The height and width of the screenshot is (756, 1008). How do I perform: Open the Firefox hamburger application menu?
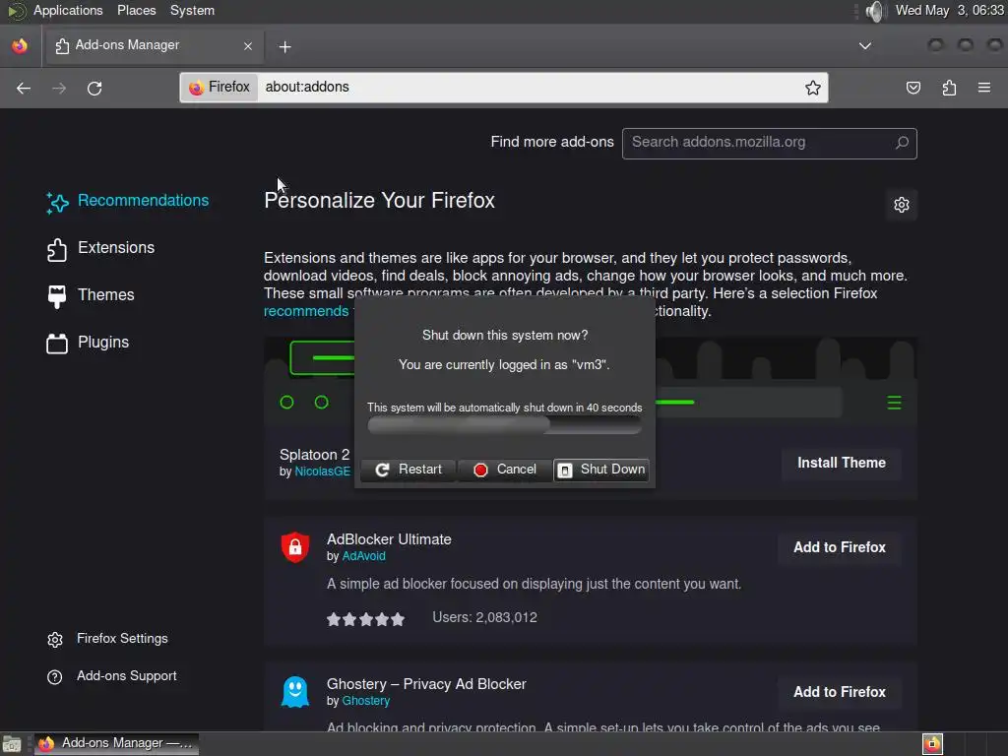984,88
